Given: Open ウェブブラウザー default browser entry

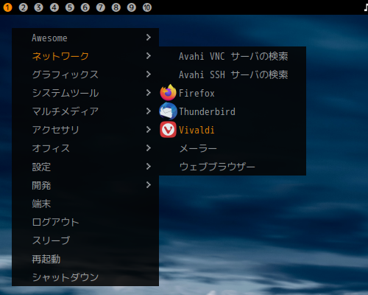Looking at the screenshot, I should coord(233,167).
